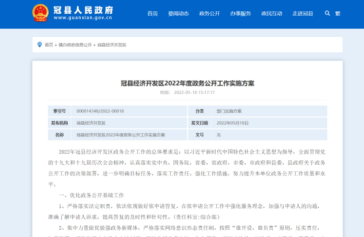This screenshot has width=364, height=237.
Task: Open the 办事服务 menu item
Action: 240,13
